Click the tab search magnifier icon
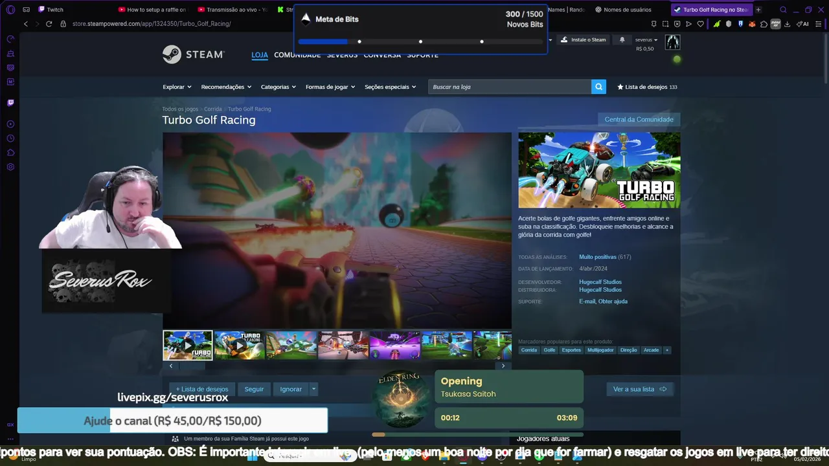This screenshot has height=466, width=829. pyautogui.click(x=783, y=10)
